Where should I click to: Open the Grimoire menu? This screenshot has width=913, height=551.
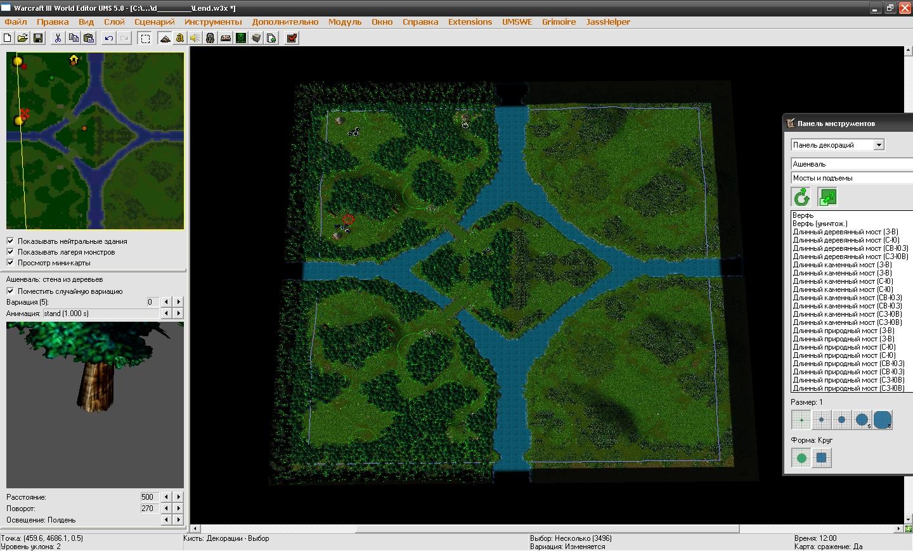coord(559,22)
